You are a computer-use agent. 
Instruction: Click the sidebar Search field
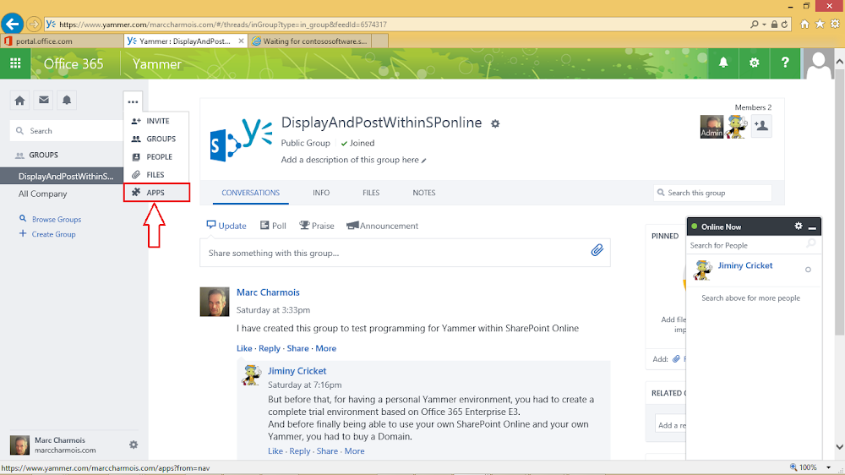68,131
